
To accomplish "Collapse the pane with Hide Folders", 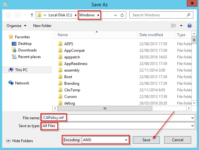I will tap(19, 141).
